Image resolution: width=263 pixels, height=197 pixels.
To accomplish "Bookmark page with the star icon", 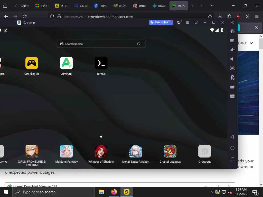I will click(210, 16).
